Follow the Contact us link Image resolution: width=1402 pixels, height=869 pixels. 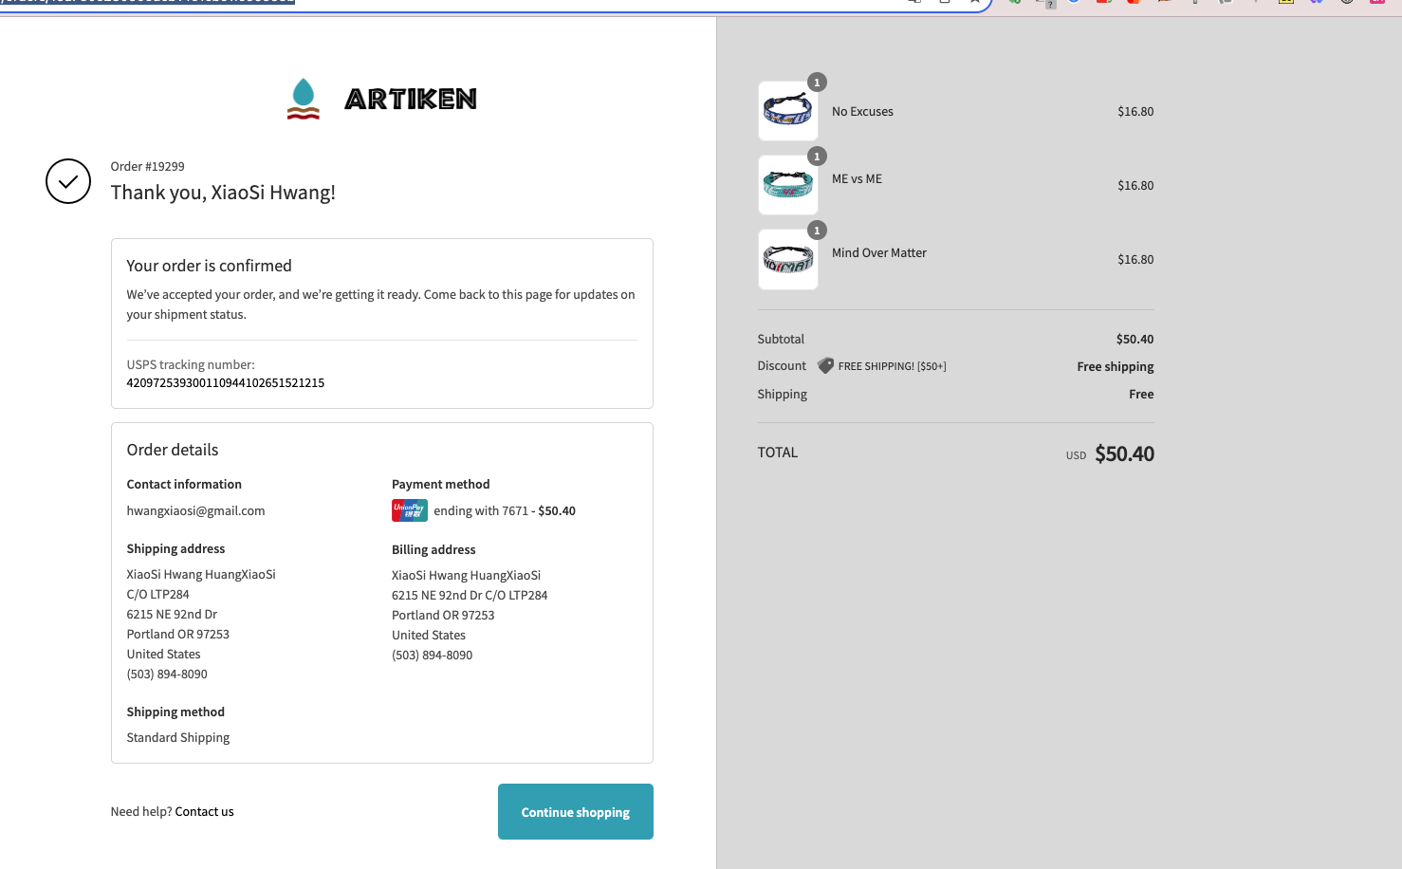(x=204, y=812)
